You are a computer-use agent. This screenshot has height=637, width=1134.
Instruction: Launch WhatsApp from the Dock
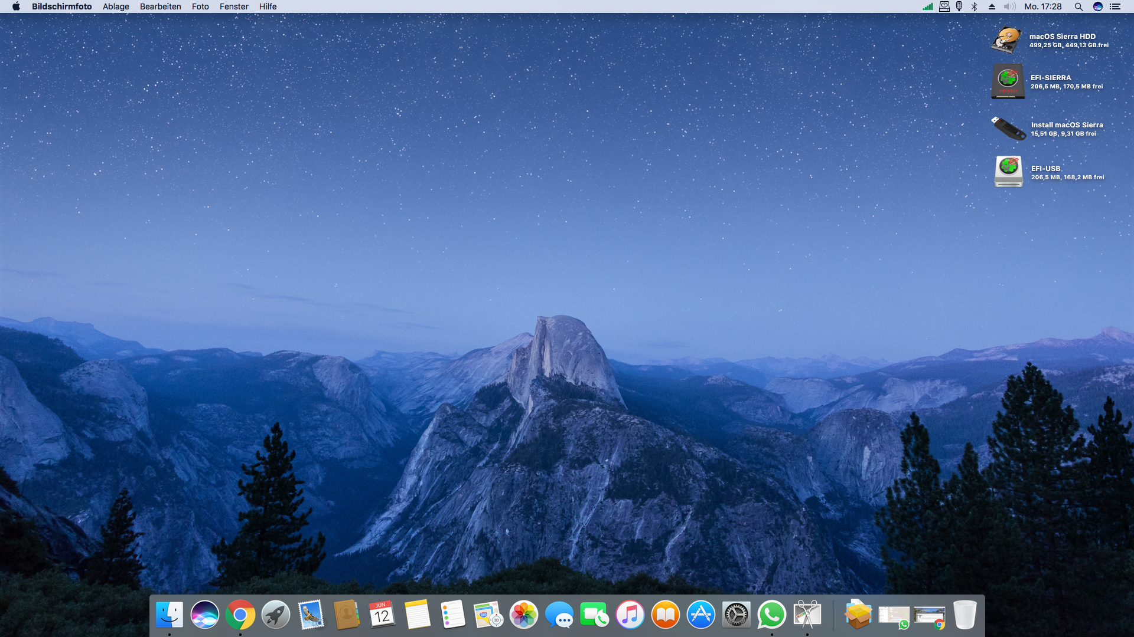[x=772, y=615]
